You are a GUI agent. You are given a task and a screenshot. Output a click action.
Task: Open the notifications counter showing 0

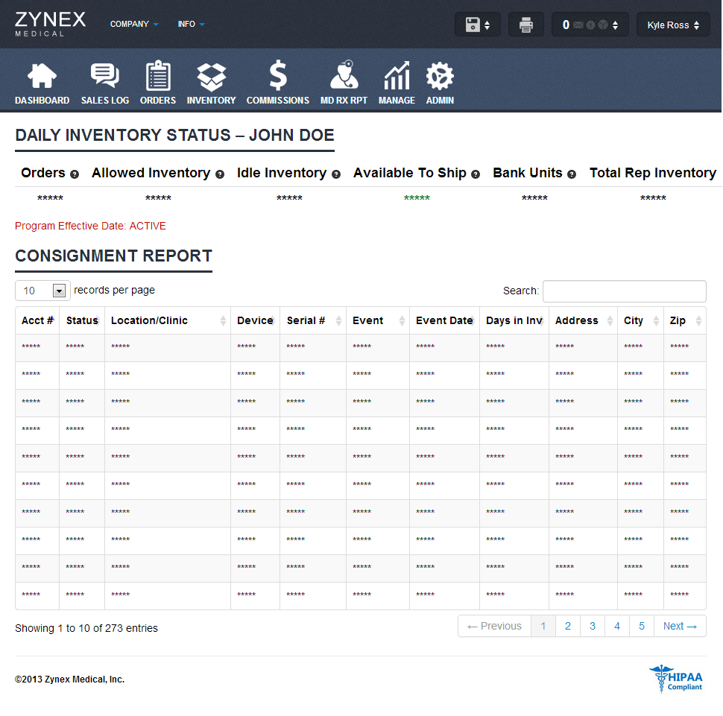pyautogui.click(x=590, y=25)
